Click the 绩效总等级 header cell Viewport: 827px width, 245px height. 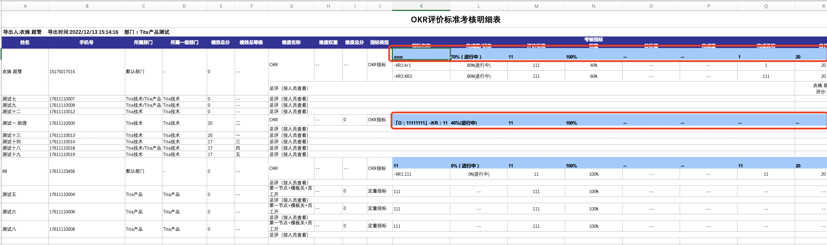point(251,42)
